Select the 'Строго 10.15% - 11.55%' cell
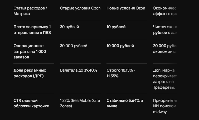The image size is (199, 120). coord(121,73)
